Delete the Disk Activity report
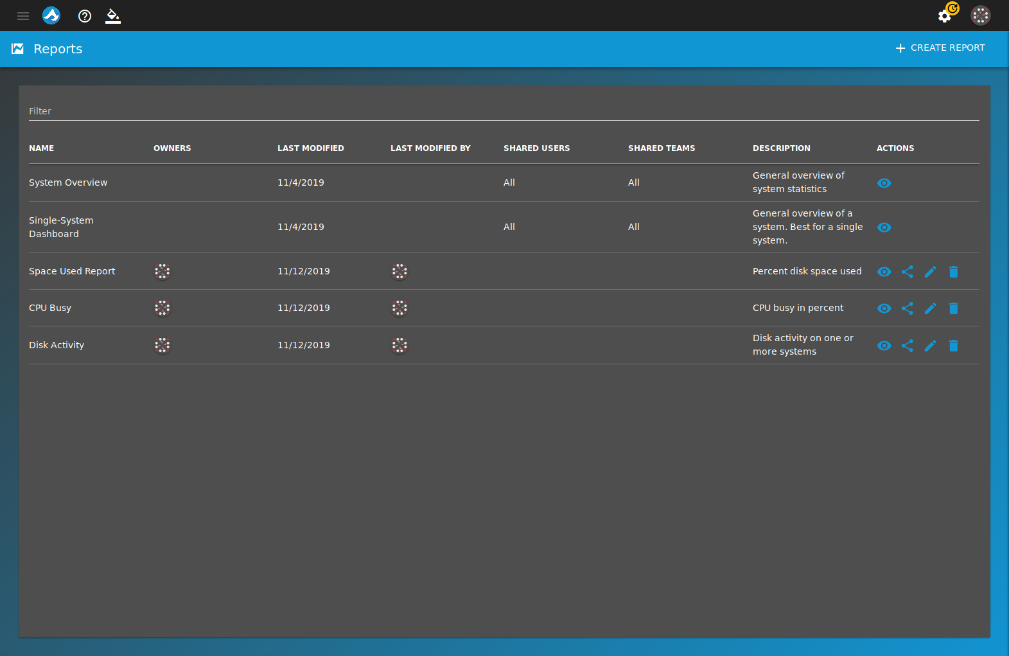The width and height of the screenshot is (1009, 656). (954, 346)
